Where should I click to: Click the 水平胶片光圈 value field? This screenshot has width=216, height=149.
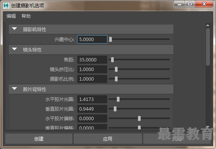tap(92, 99)
